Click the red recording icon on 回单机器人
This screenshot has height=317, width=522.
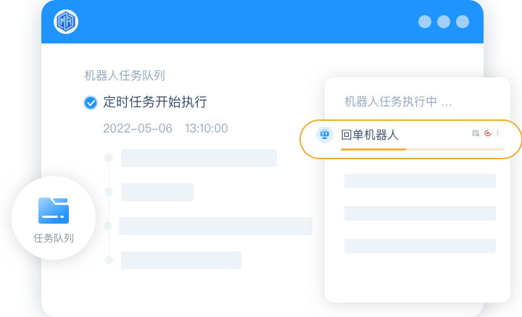coord(488,133)
